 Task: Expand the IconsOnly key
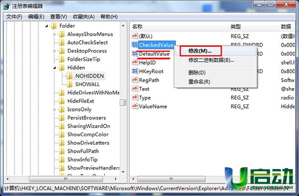point(54,109)
